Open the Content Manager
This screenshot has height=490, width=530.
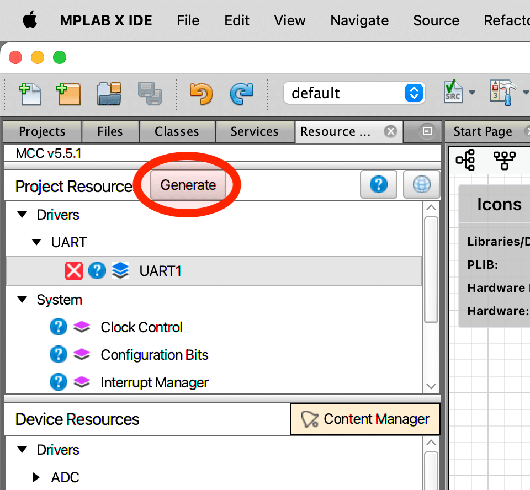(x=365, y=419)
